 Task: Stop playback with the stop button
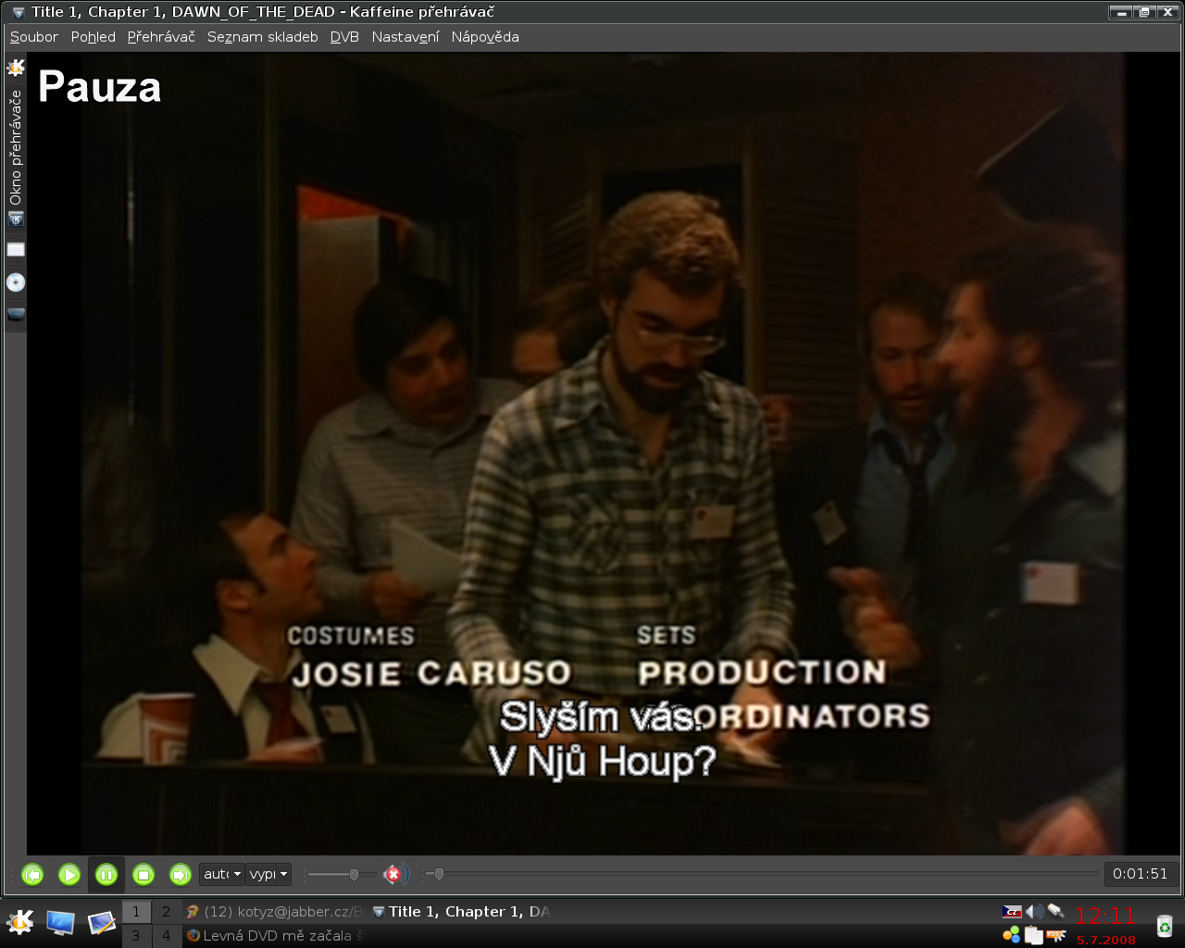tap(143, 874)
